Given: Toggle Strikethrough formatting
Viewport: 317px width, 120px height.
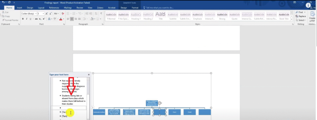Looking at the screenshot, I should coord(36,19).
